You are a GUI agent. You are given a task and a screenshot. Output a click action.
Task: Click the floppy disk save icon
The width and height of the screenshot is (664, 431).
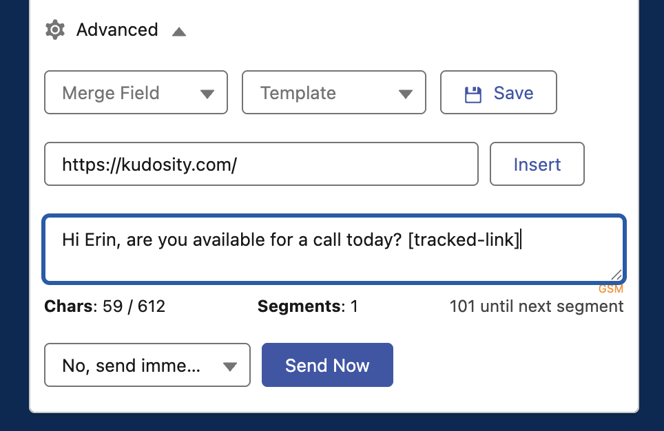(473, 94)
